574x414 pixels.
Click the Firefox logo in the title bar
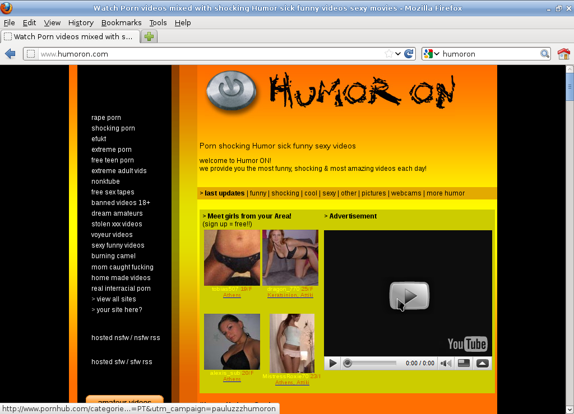[x=6, y=8]
